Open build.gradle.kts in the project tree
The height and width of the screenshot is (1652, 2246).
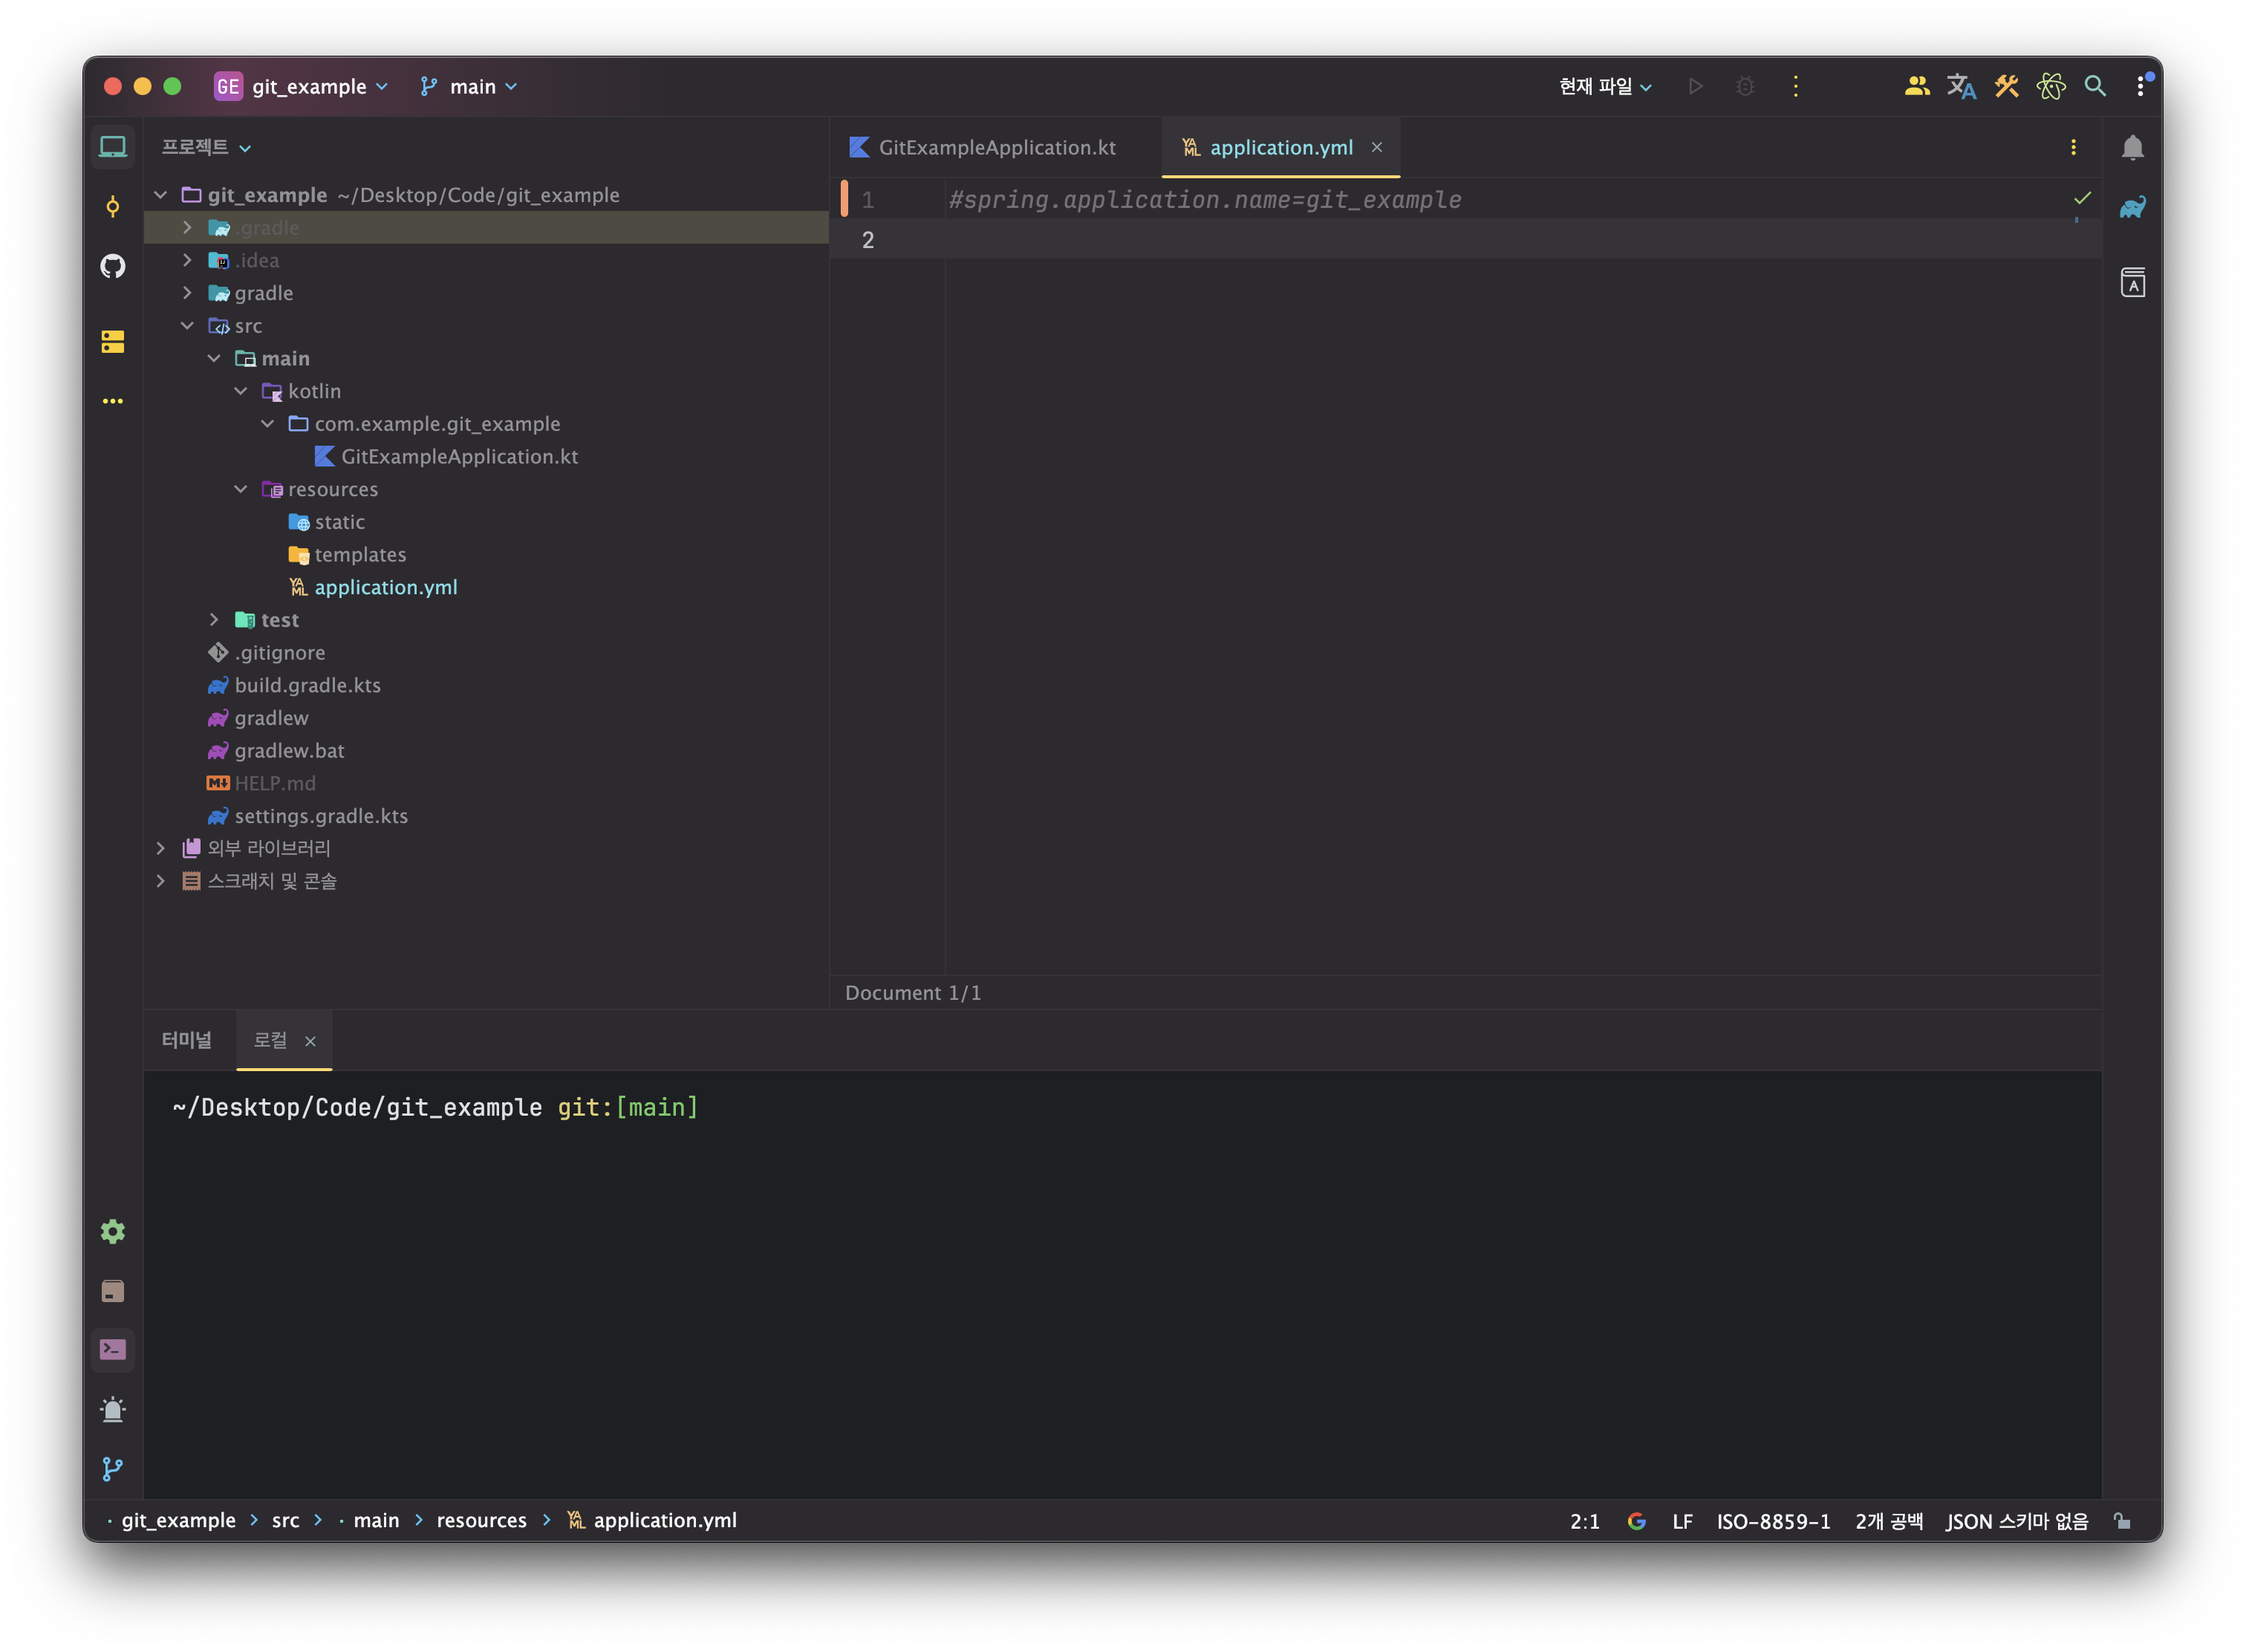[x=307, y=685]
